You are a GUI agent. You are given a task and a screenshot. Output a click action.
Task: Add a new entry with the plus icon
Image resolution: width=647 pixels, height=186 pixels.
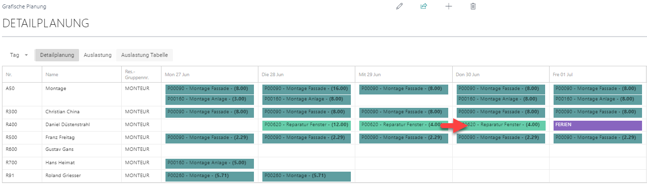point(448,6)
